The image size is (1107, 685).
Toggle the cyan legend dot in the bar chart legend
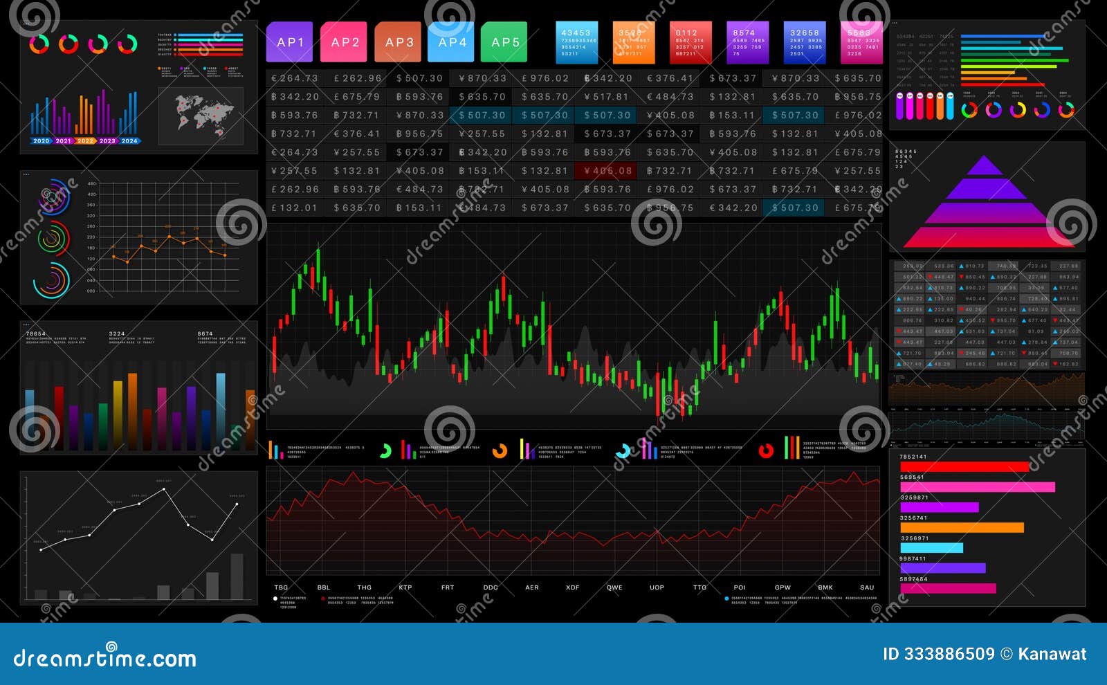(x=205, y=68)
